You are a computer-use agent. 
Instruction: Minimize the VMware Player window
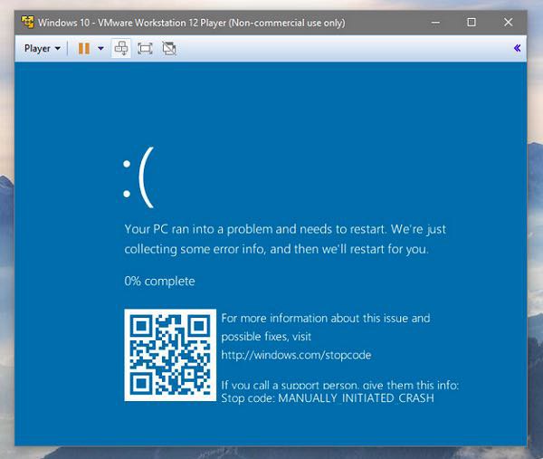coord(435,23)
